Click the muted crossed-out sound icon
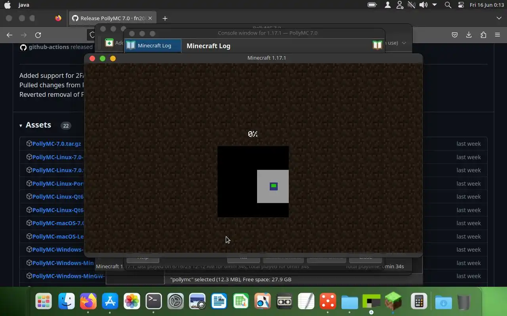The width and height of the screenshot is (507, 316). click(412, 5)
